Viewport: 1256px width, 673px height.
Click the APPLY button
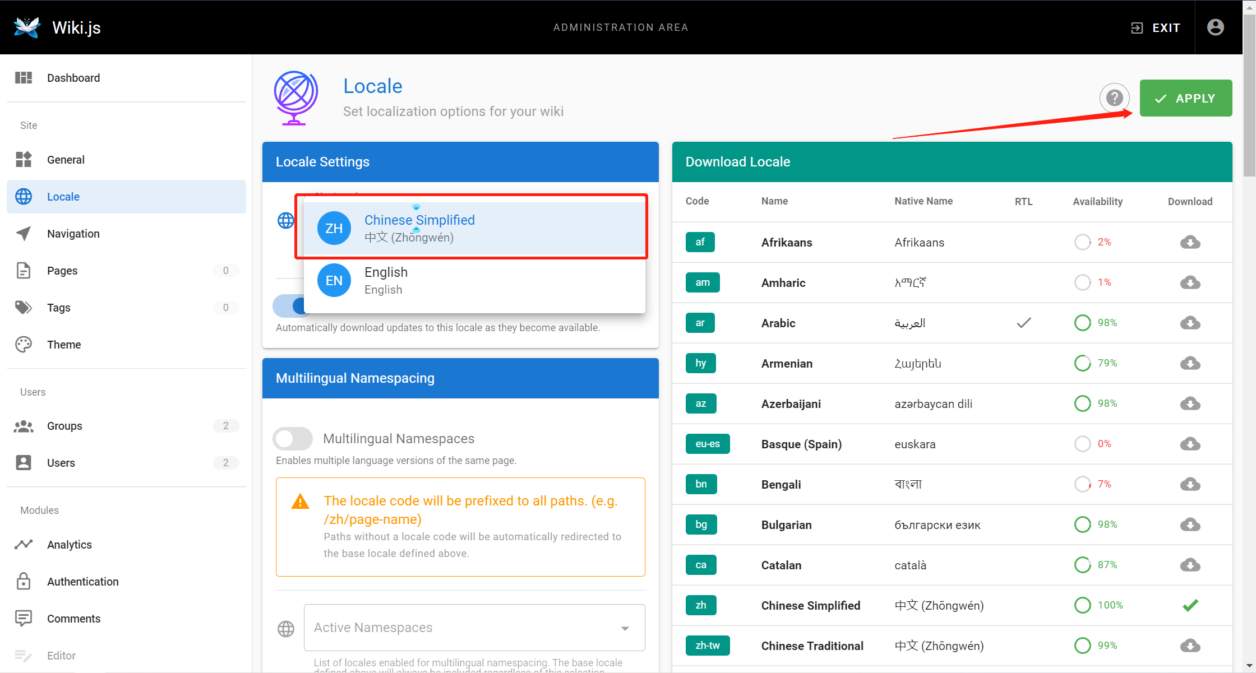point(1185,98)
